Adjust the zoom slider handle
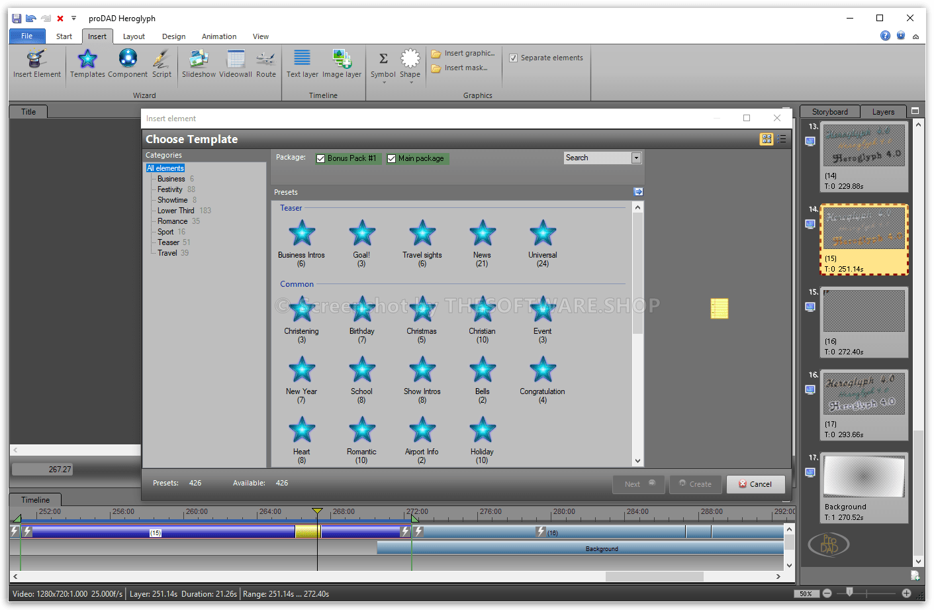Viewport: 934px width, 610px height. pos(849,593)
